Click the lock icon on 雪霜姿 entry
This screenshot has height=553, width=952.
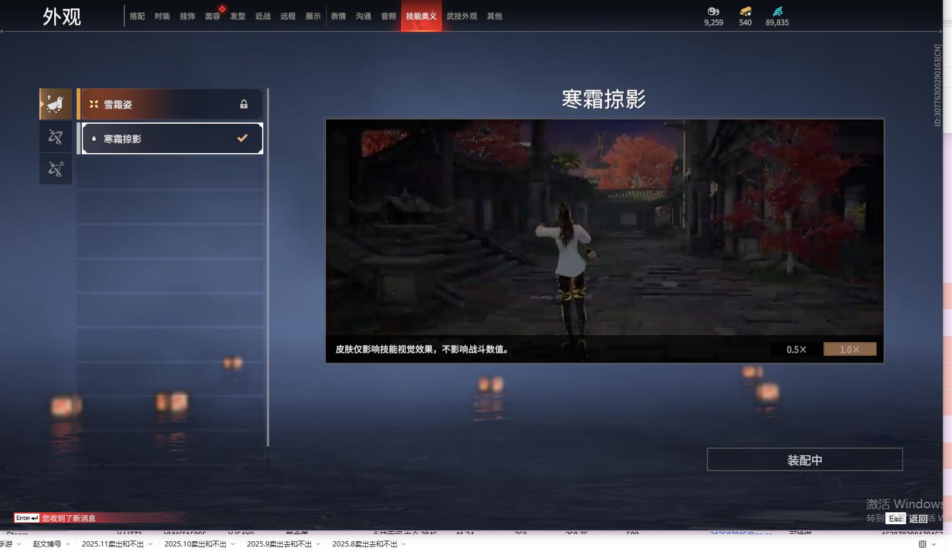(244, 104)
